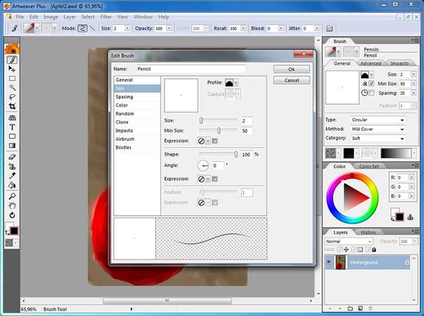Click the Angle dial in Edit Brush
This screenshot has width=424, height=316.
point(206,165)
